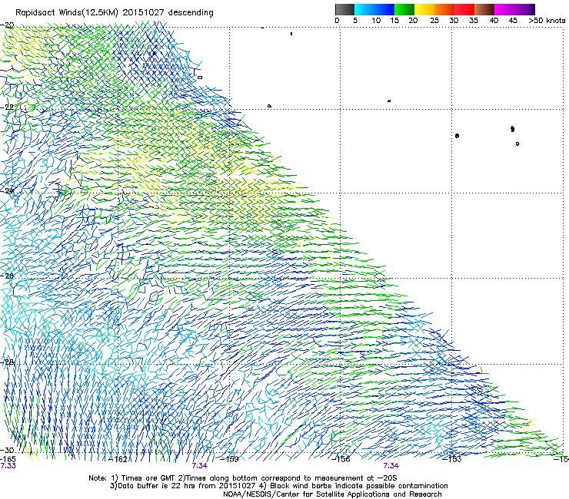Click the yellow 20-25 knots legend segment

pyautogui.click(x=424, y=9)
